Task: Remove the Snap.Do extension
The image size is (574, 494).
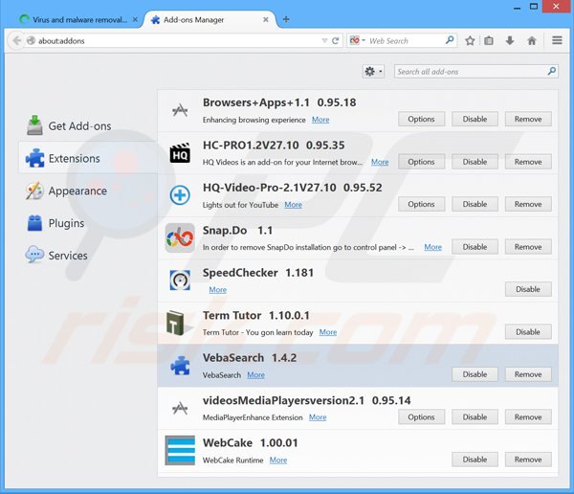Action: (528, 247)
